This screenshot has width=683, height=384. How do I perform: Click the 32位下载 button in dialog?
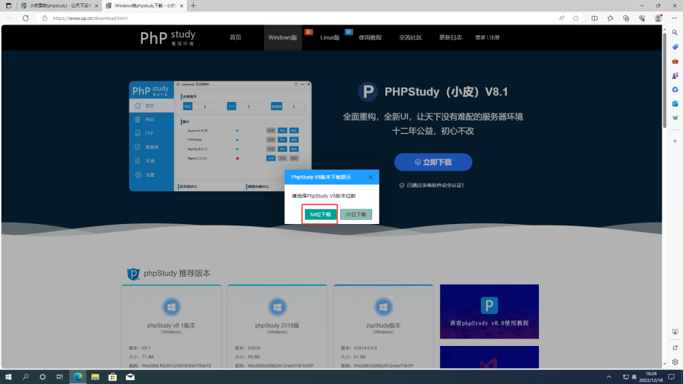(356, 214)
